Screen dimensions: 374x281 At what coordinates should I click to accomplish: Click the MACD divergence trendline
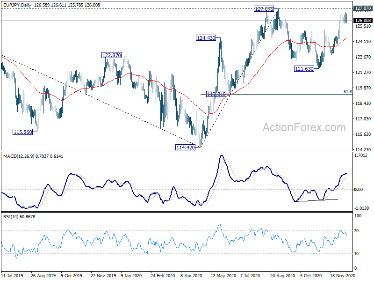click(316, 200)
